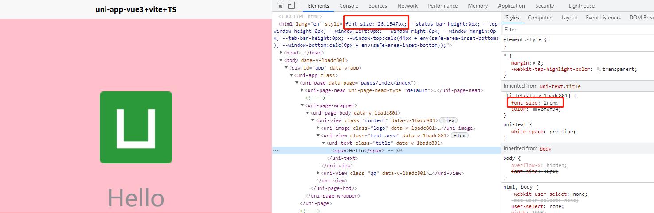Focus the Filter styles input field
654x213 pixels.
point(578,30)
